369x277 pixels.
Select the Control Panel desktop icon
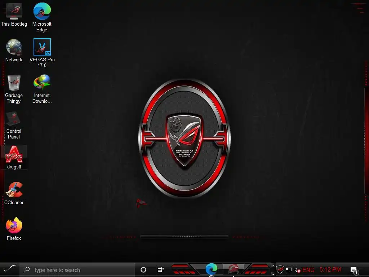[14, 125]
